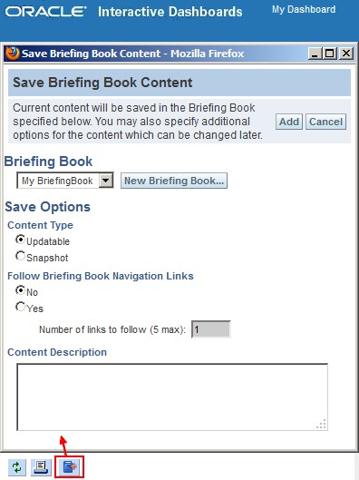Open the My BriefingBook combo box
359x480 pixels.
click(65, 181)
